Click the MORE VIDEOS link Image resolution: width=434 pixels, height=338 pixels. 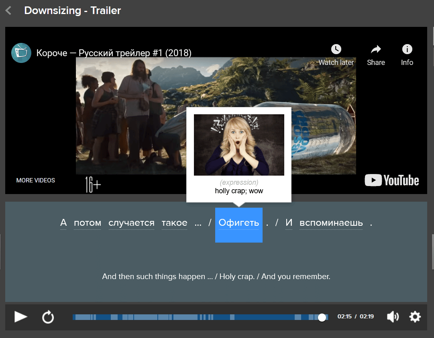36,180
